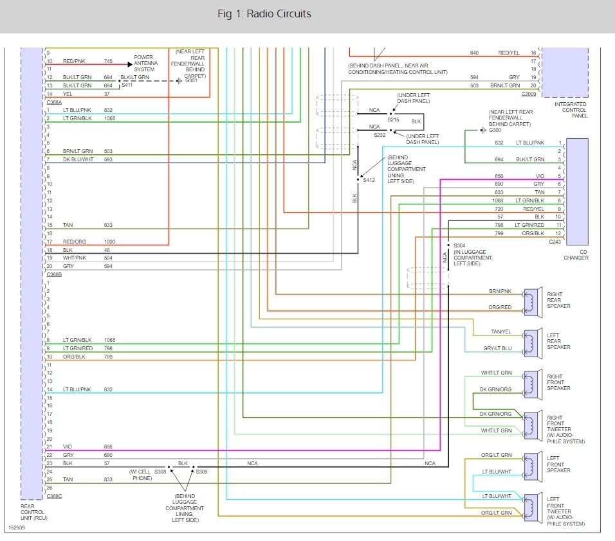
Task: Click the Power Antenna System arrowhead
Action: pos(130,64)
